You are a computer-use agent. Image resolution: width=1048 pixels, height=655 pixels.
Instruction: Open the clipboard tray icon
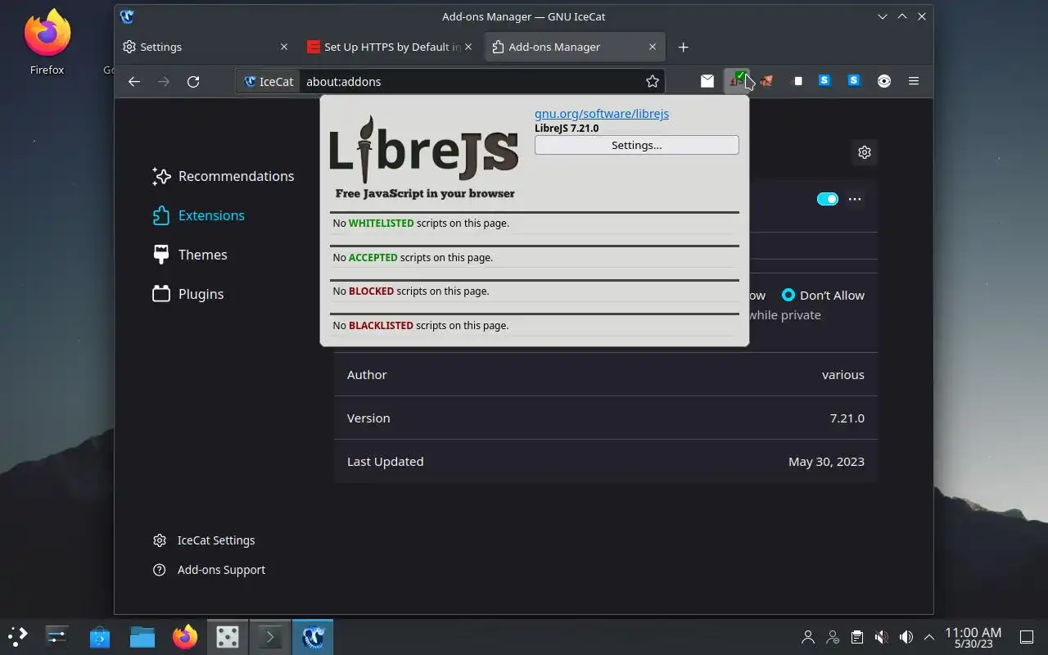tap(856, 637)
